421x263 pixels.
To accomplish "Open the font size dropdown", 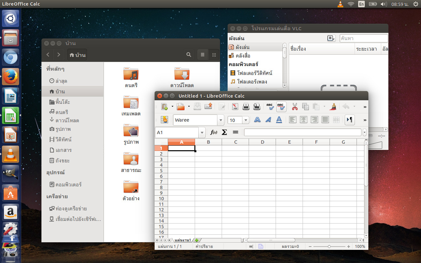I will pos(246,120).
